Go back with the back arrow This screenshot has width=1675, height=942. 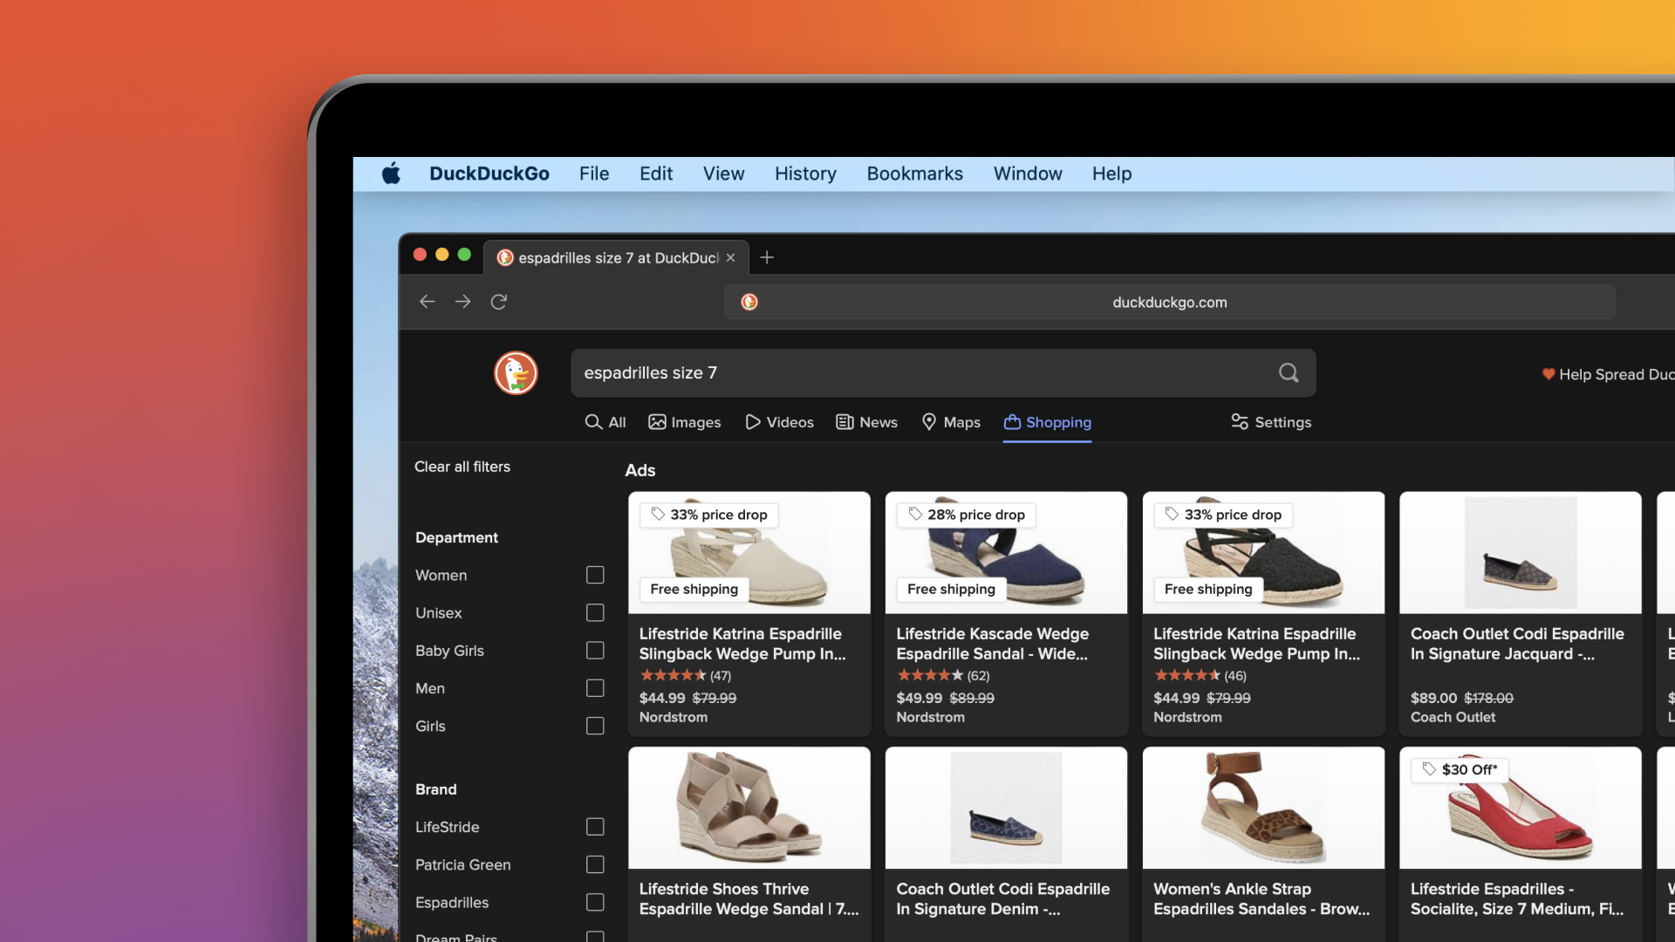point(427,302)
